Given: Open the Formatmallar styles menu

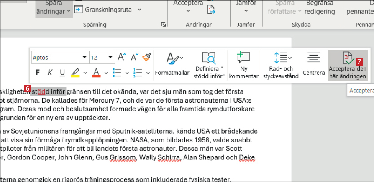Looking at the screenshot, I should tap(172, 65).
